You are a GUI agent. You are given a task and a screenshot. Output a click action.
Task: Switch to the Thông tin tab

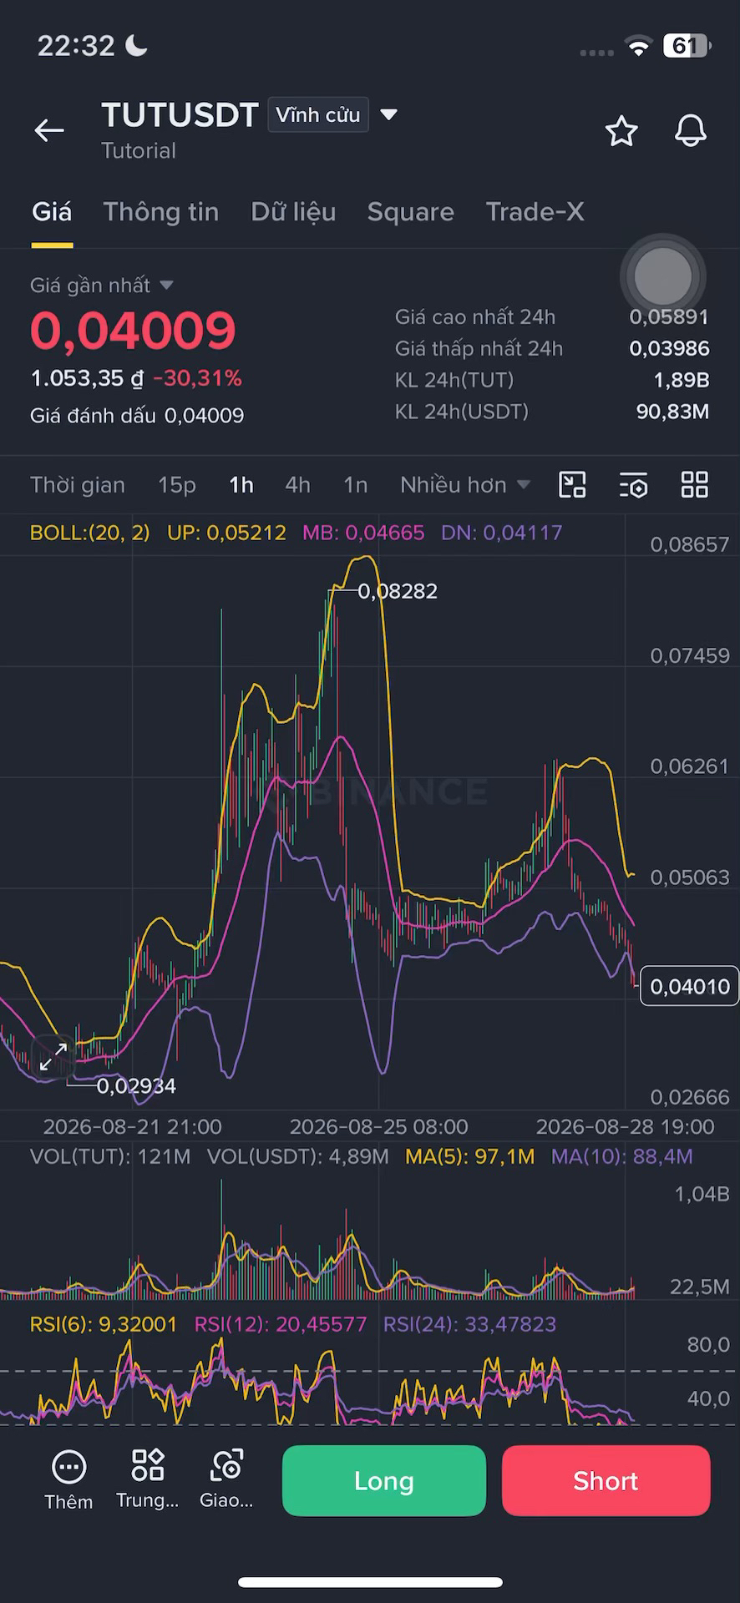tap(161, 212)
